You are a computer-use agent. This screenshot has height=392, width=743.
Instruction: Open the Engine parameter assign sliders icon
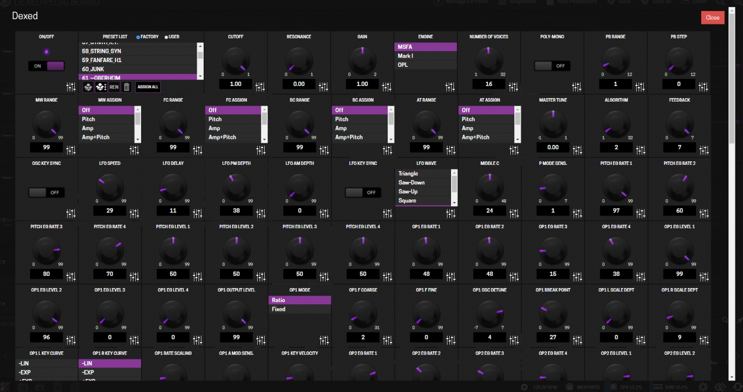pos(450,87)
